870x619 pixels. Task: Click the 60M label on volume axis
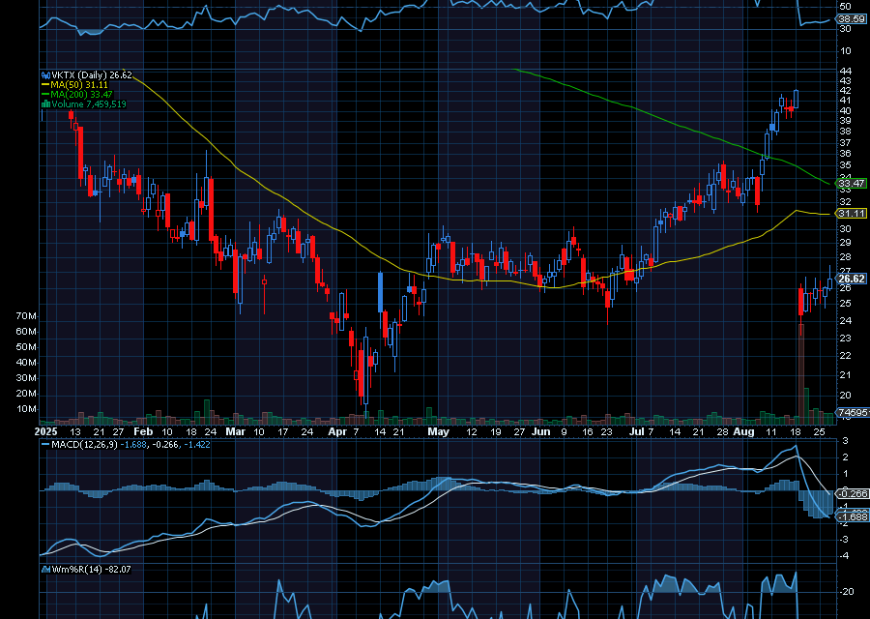coord(26,332)
